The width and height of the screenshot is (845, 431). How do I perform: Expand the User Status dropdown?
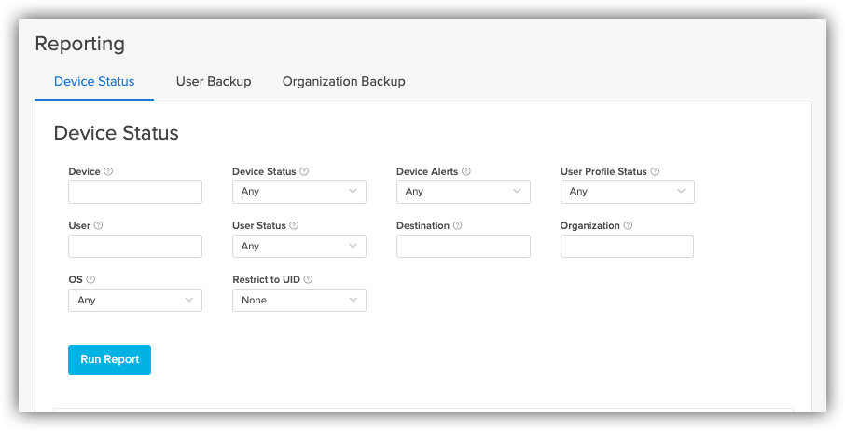point(299,246)
